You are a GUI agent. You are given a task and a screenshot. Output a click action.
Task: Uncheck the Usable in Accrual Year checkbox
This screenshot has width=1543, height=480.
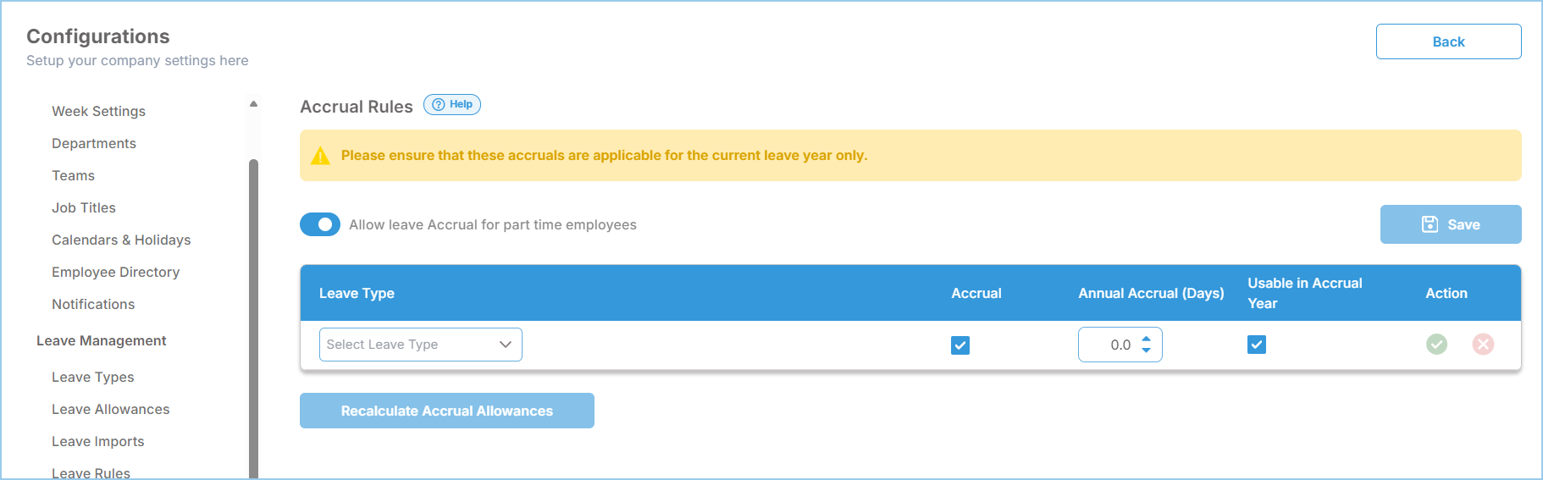click(1257, 345)
